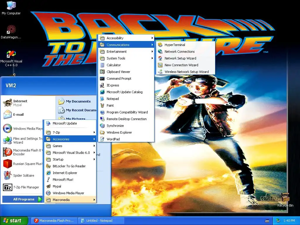Click the Microsoft Update Catalog globe icon
Screen dimensions: 300x225
click(x=102, y=92)
